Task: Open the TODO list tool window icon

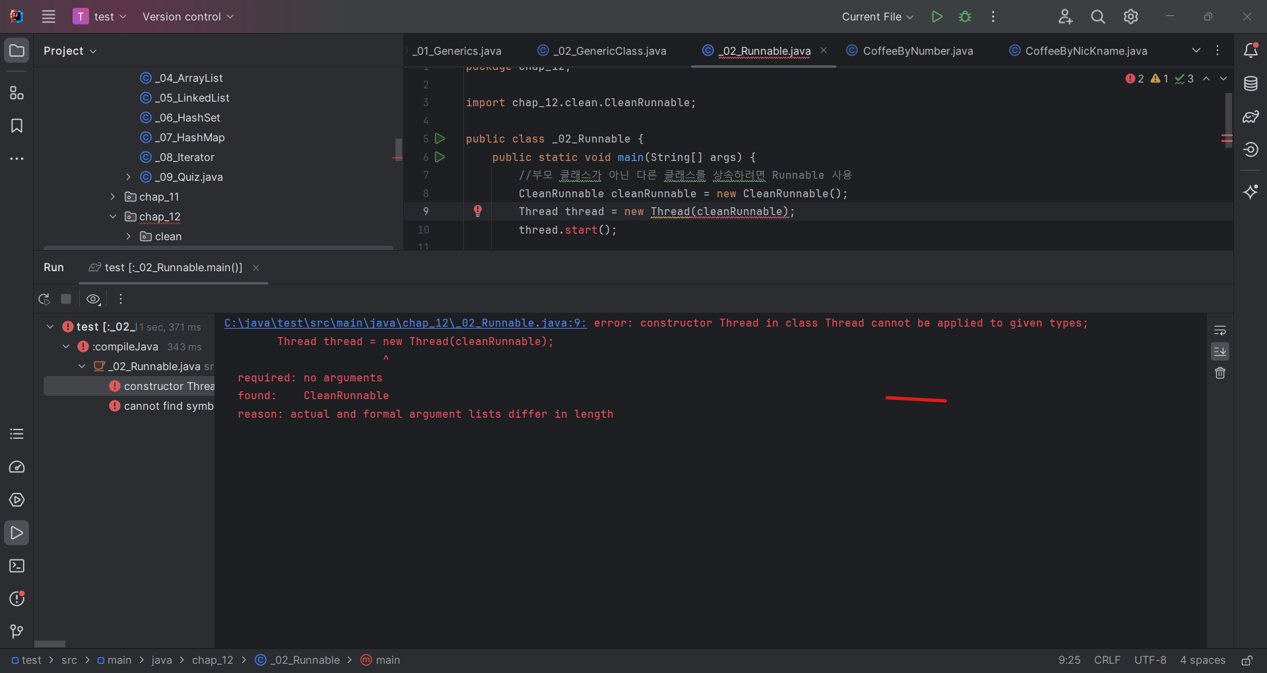Action: [16, 433]
